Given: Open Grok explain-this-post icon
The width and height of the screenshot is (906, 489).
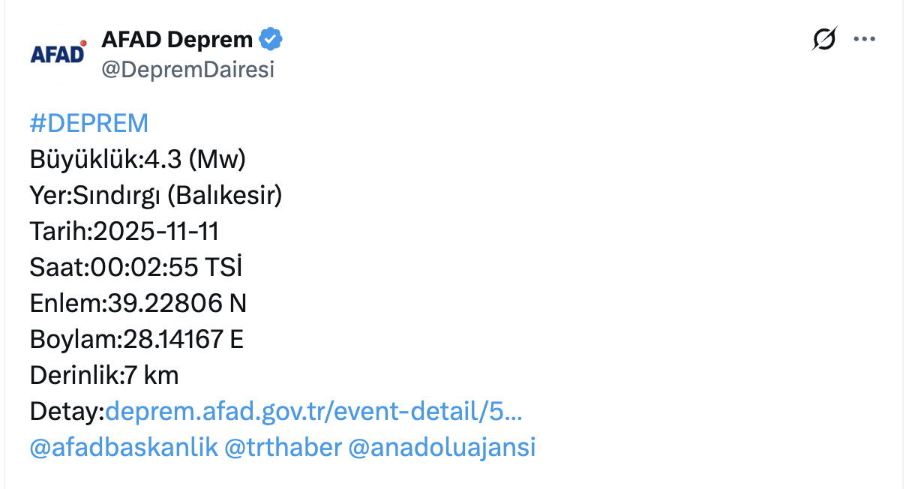Looking at the screenshot, I should (824, 39).
